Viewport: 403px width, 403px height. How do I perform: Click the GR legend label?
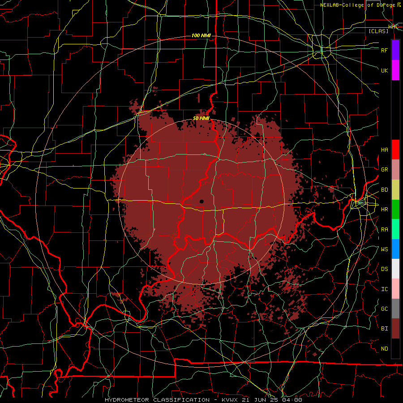[384, 170]
